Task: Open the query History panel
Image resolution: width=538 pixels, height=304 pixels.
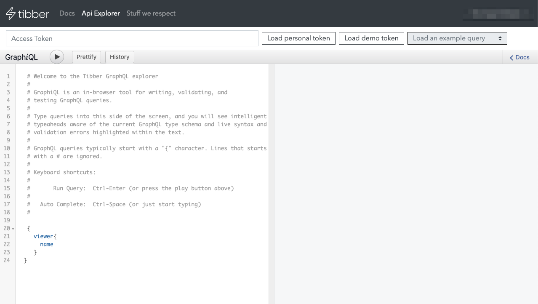Action: point(120,57)
